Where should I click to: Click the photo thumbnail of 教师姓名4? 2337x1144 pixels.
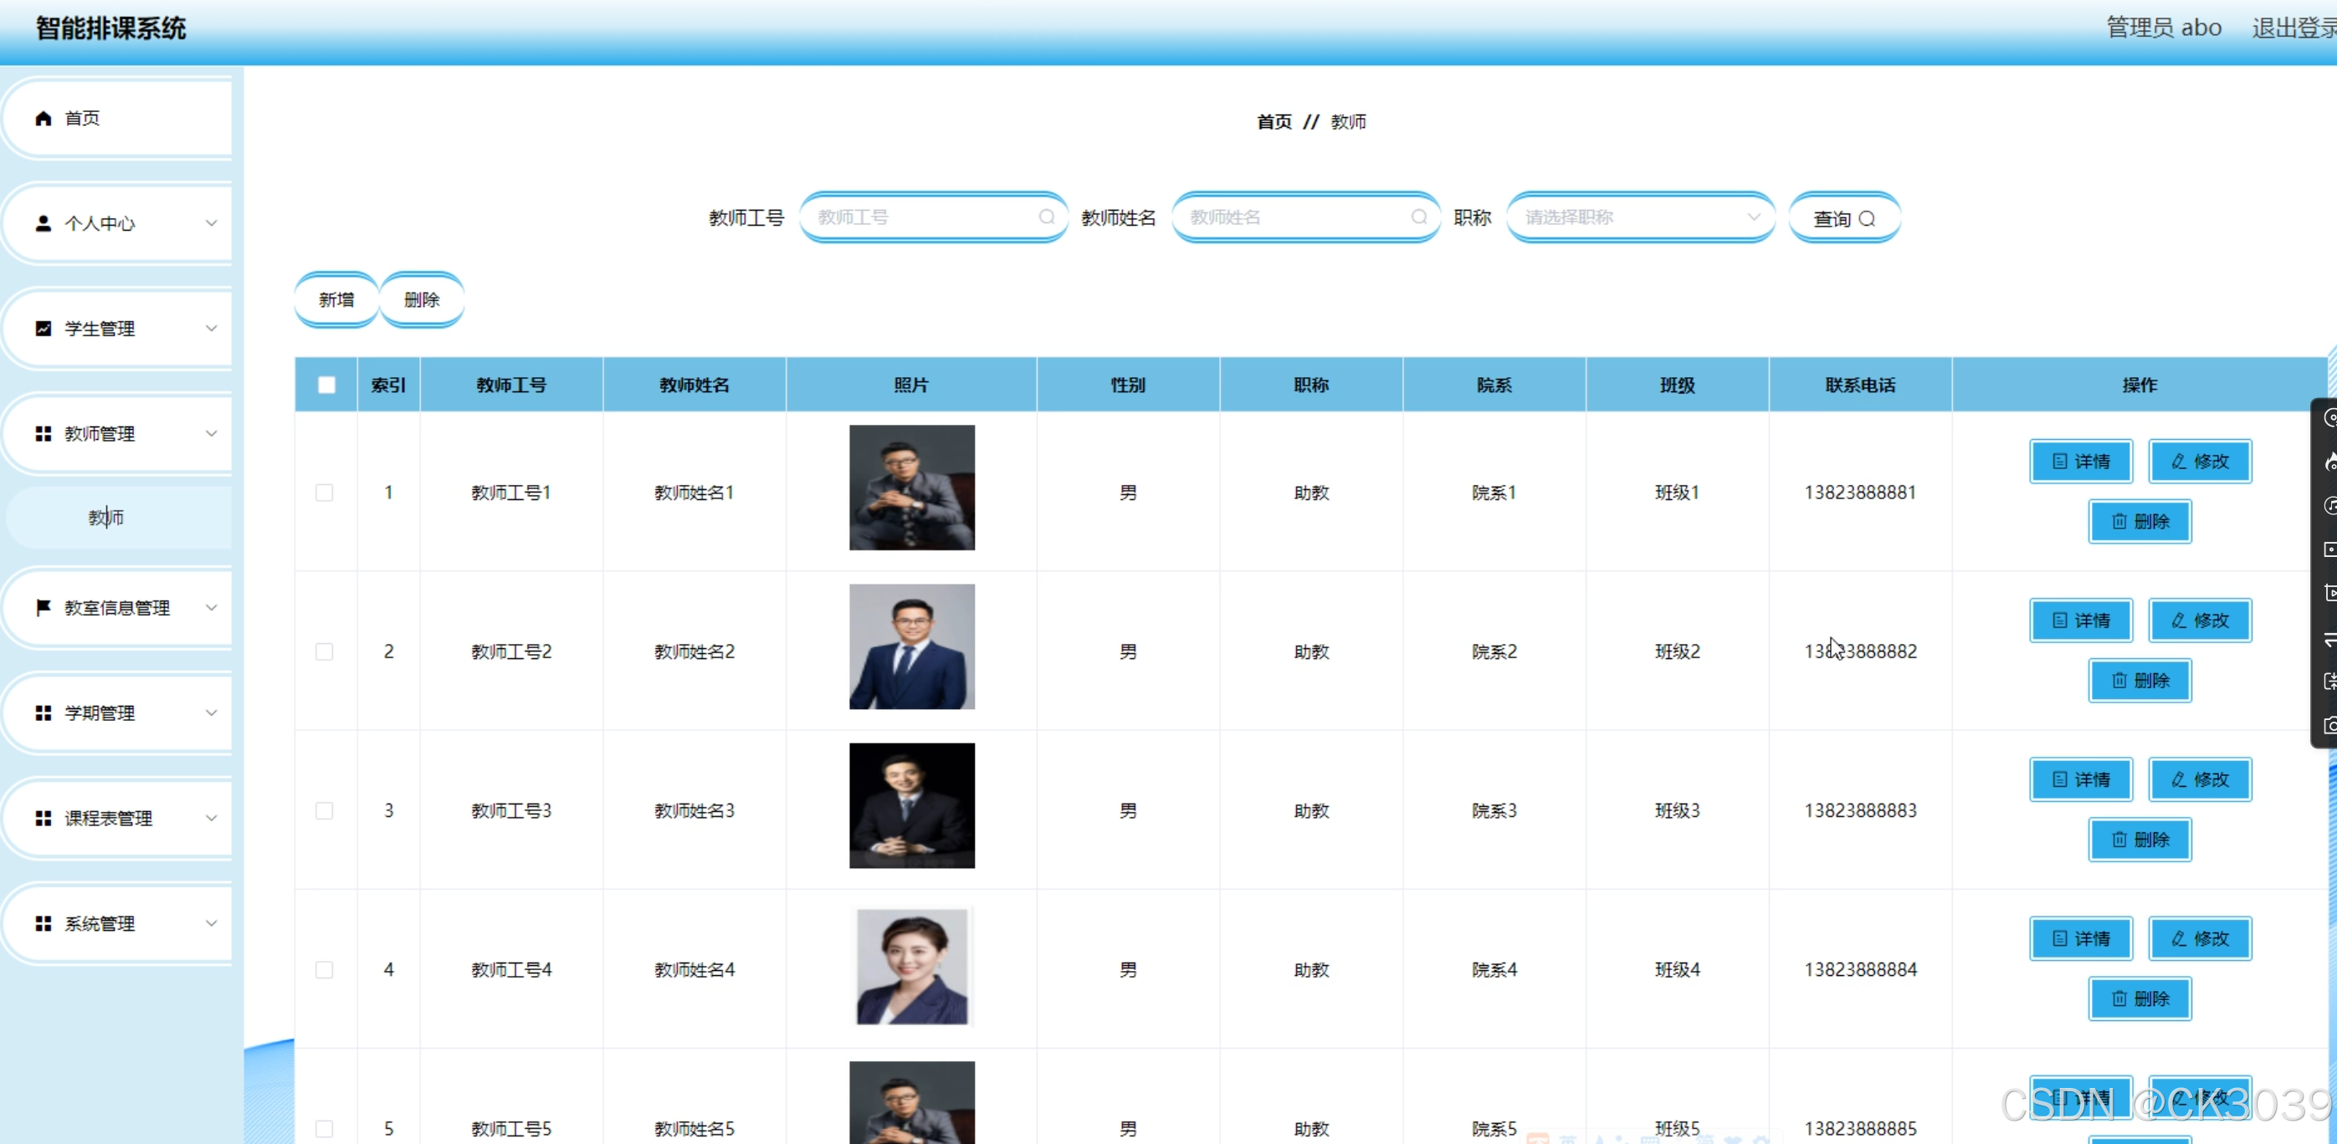(x=912, y=968)
